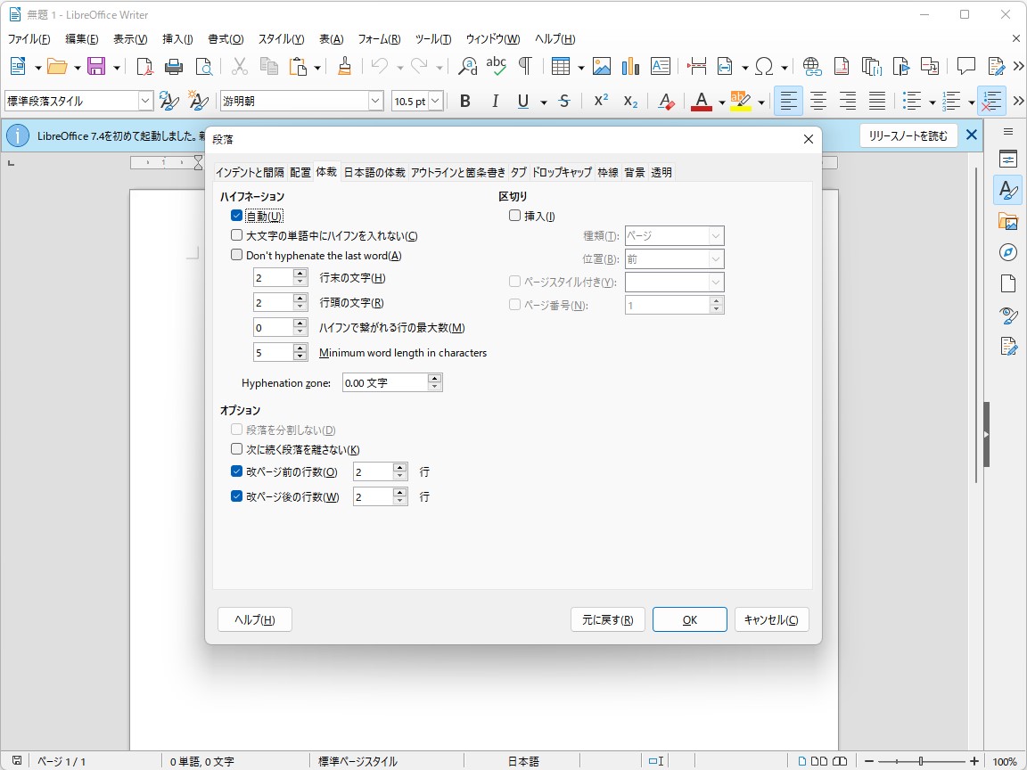Click Insert Page Break icon
The height and width of the screenshot is (770, 1027).
tap(696, 66)
